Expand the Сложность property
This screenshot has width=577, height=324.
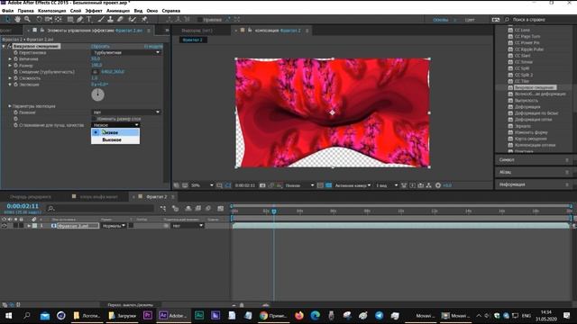point(10,78)
